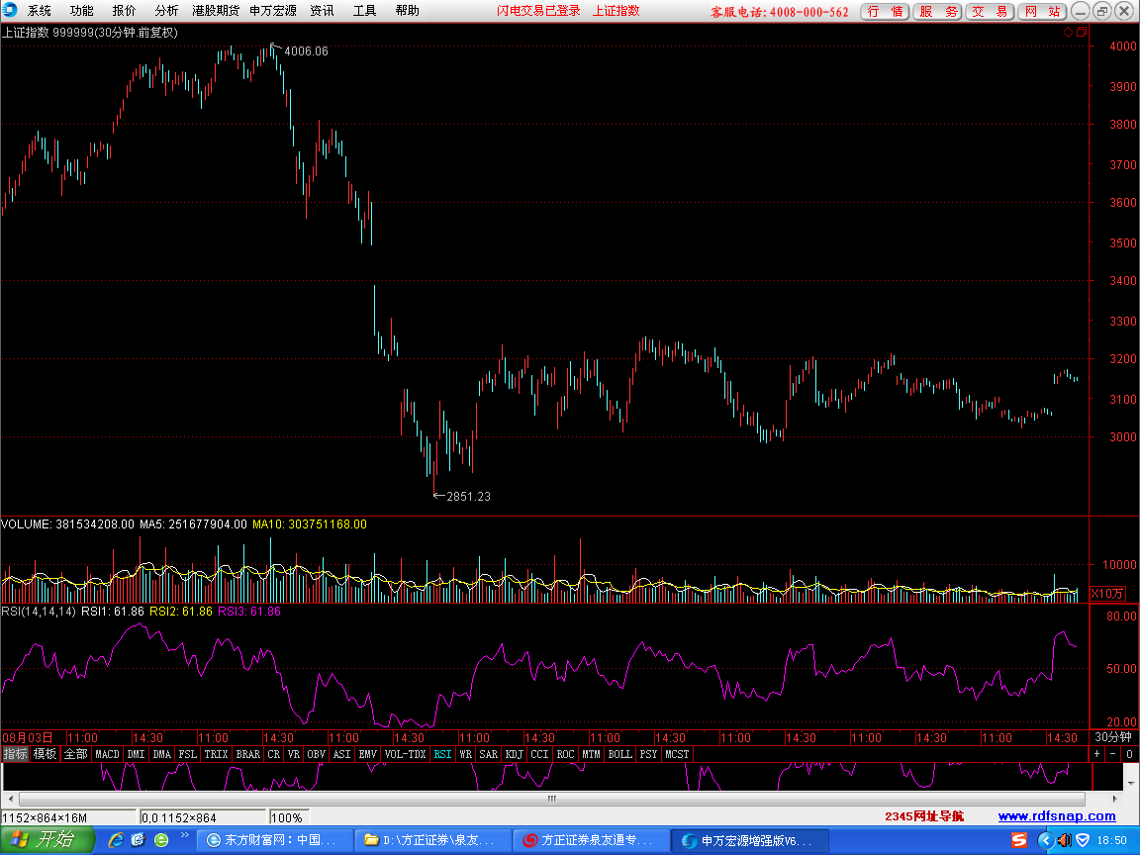Viewport: 1140px width, 855px height.
Task: Select the highlighted RSI indicator tab
Action: click(442, 754)
